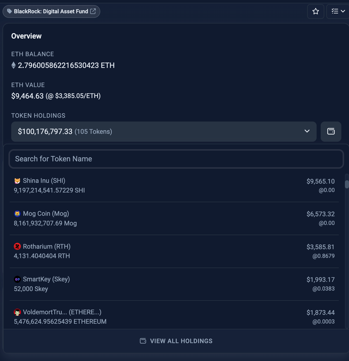Expand the token holdings dropdown

click(164, 131)
